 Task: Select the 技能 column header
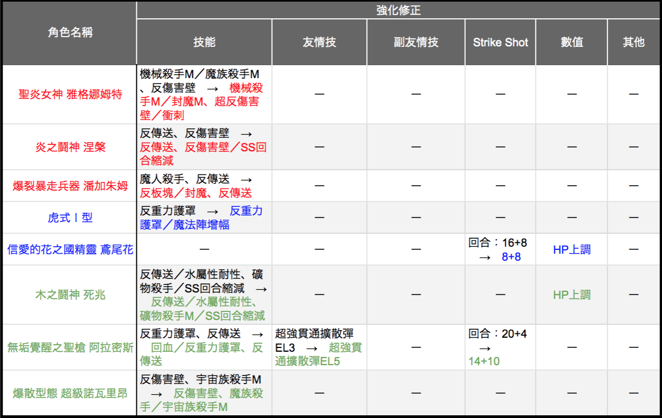pos(204,43)
